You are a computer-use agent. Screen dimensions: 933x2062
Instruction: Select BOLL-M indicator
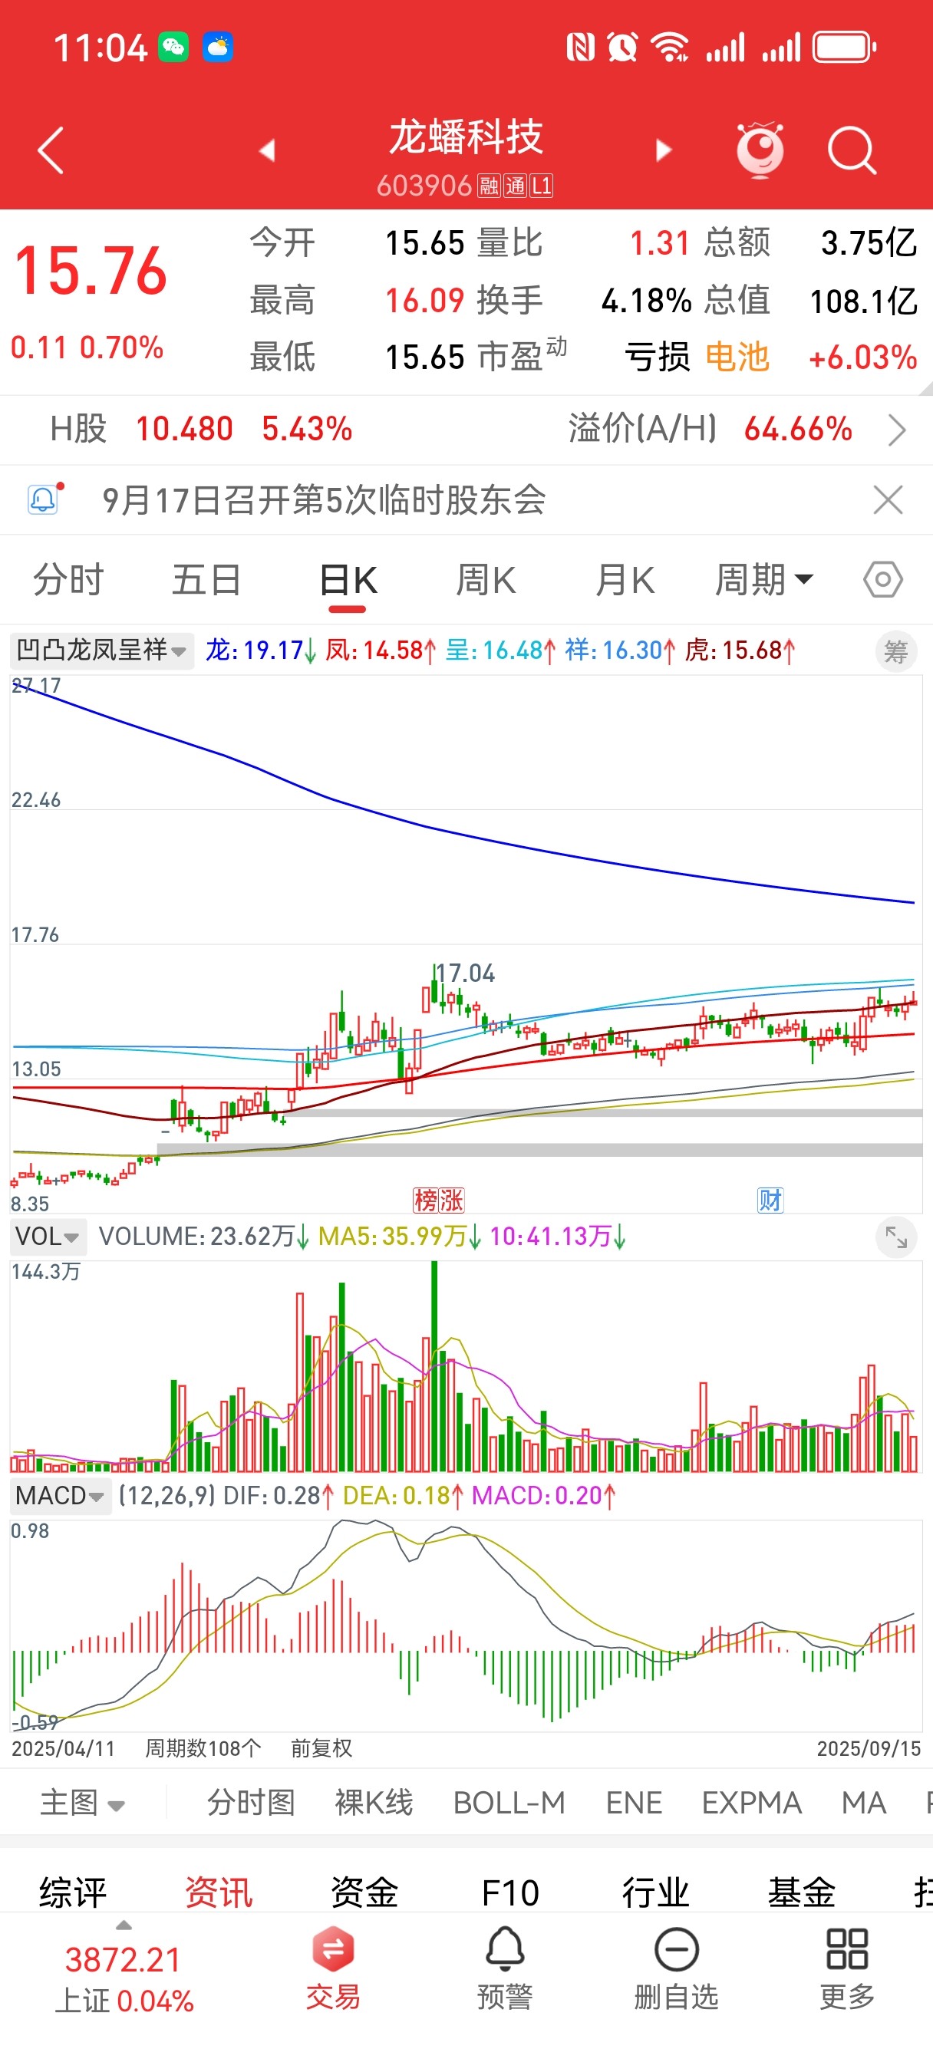point(509,1803)
